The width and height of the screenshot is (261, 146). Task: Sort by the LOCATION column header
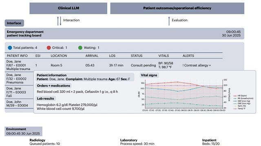click(x=59, y=56)
